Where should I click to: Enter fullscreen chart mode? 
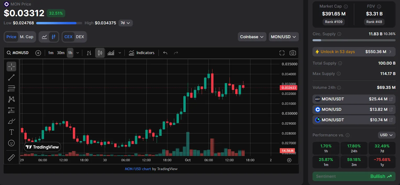tap(282, 53)
